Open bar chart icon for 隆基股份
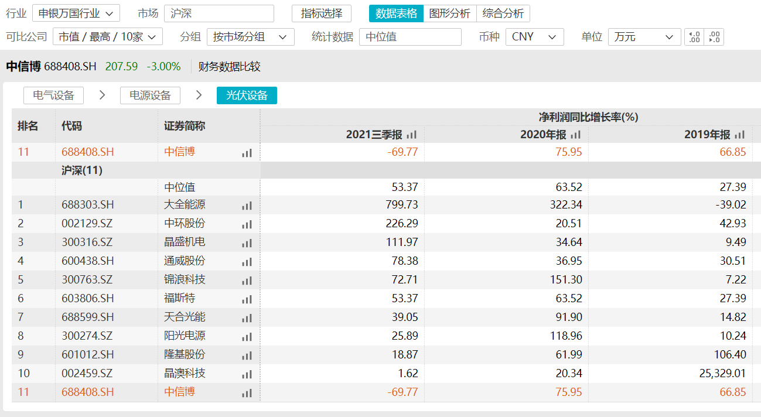 pos(247,356)
